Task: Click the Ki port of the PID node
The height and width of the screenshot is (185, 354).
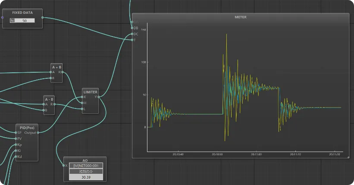Action: tap(16, 151)
